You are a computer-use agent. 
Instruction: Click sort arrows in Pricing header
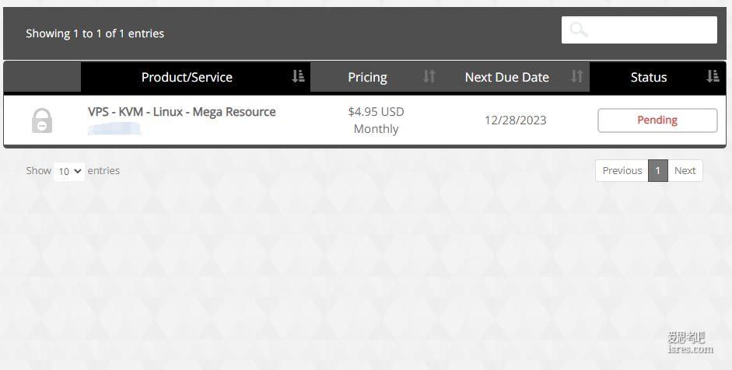429,76
